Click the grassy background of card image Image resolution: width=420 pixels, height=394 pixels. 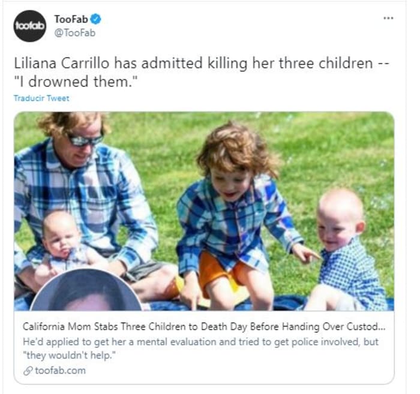[x=335, y=150]
